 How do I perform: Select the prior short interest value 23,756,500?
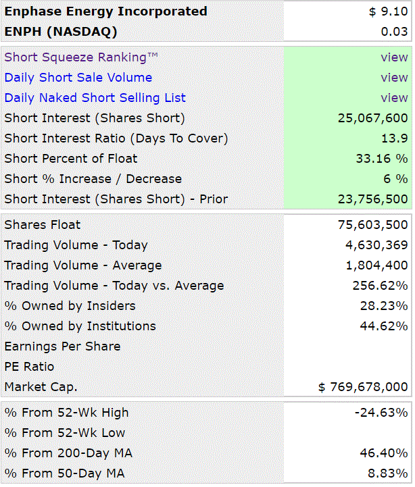372,199
